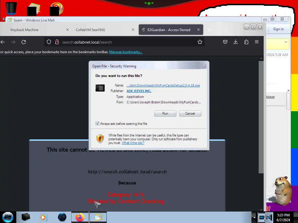Open the black box taskbar icon
Screen dimensions: 298x223
pyautogui.click(x=26, y=217)
